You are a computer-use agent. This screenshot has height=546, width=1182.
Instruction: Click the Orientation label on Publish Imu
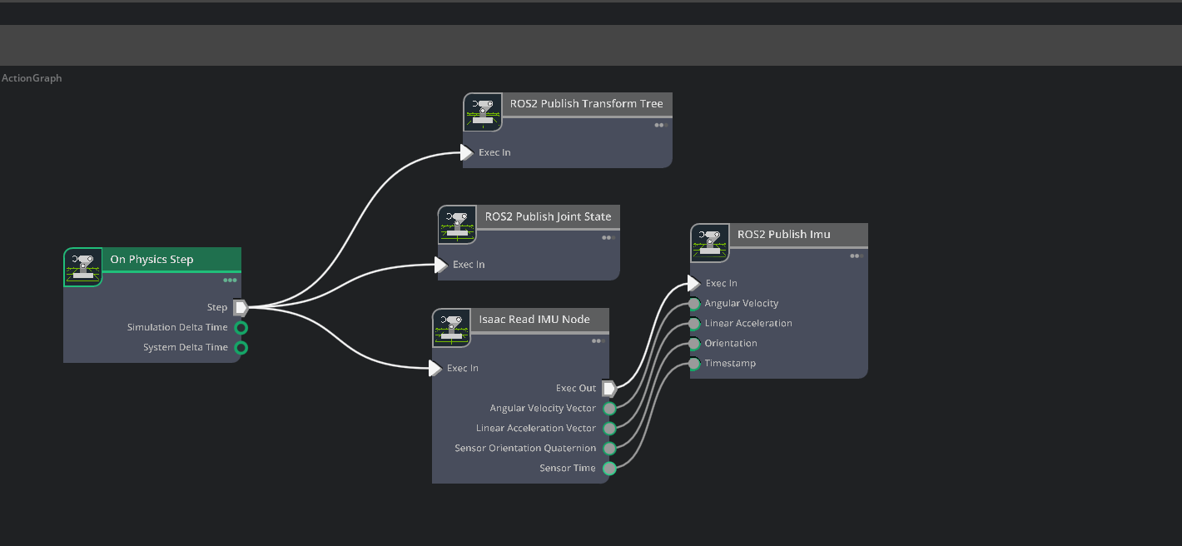[x=731, y=343]
